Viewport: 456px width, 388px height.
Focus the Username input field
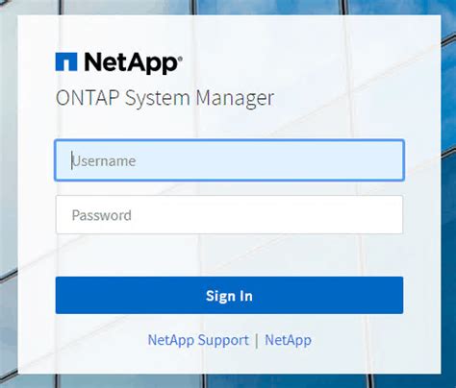229,160
